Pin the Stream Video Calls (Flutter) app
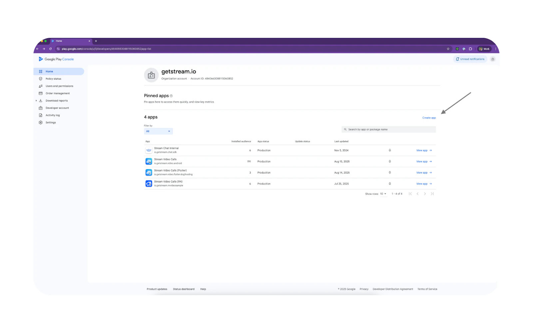Viewport: 533px width, 333px height. [390, 172]
